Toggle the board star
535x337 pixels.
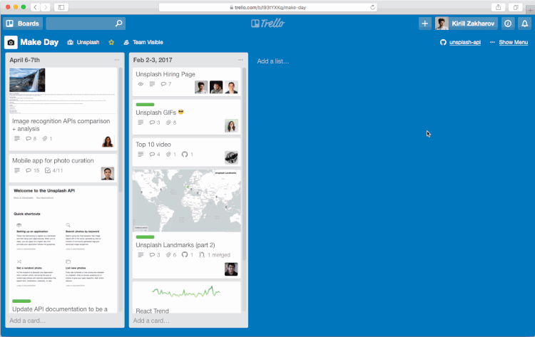111,42
